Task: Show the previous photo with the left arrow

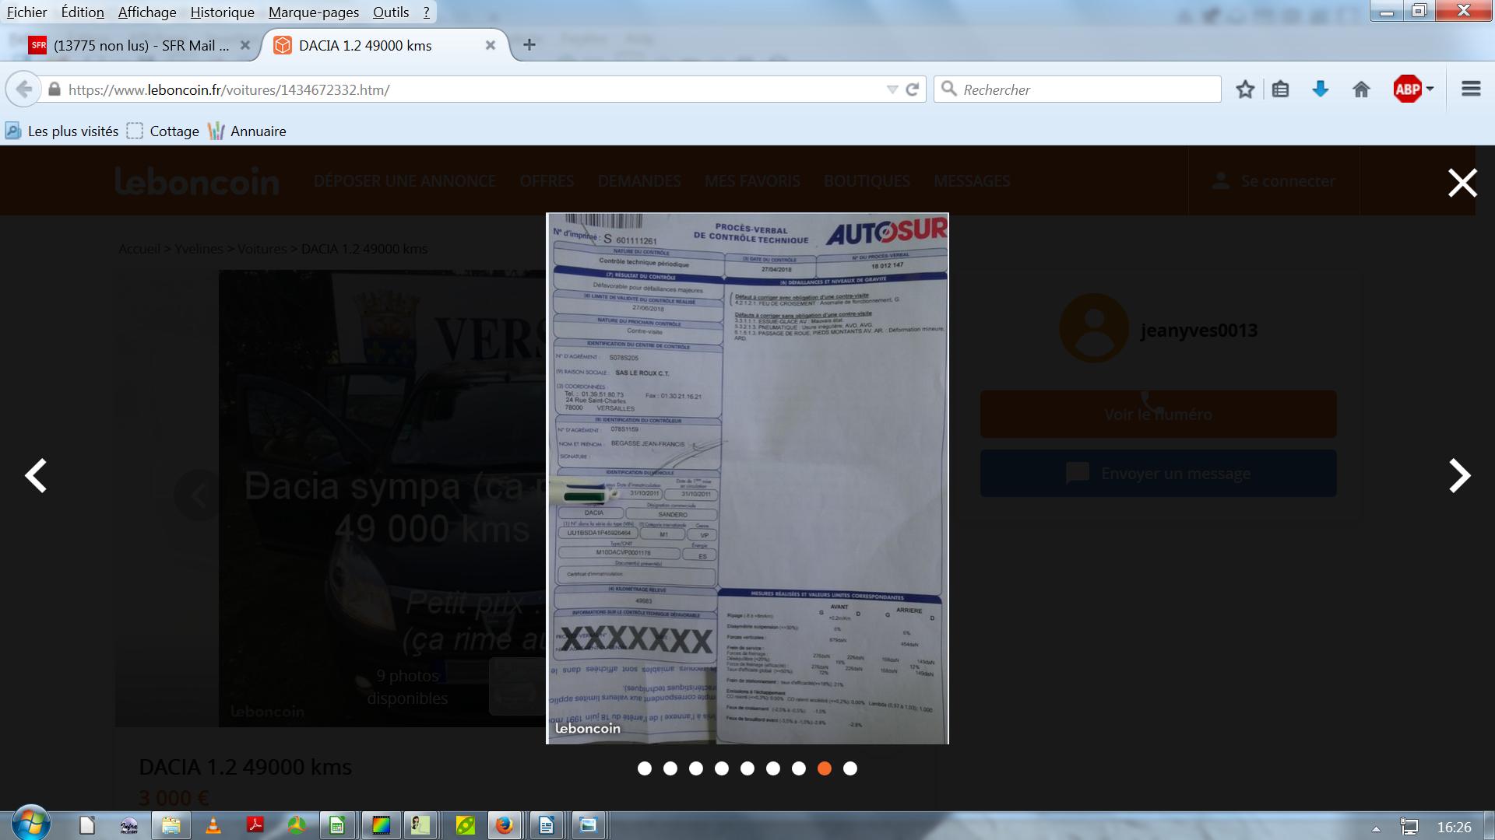Action: [36, 475]
